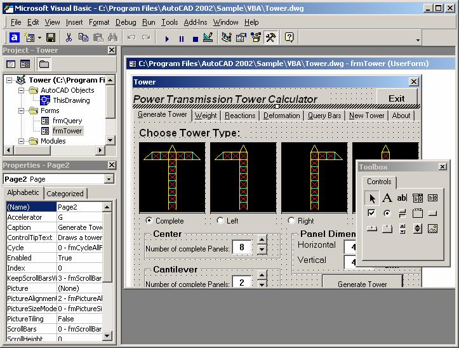This screenshot has width=459, height=348.
Task: Click the Copy toolbar icon
Action: click(x=83, y=38)
